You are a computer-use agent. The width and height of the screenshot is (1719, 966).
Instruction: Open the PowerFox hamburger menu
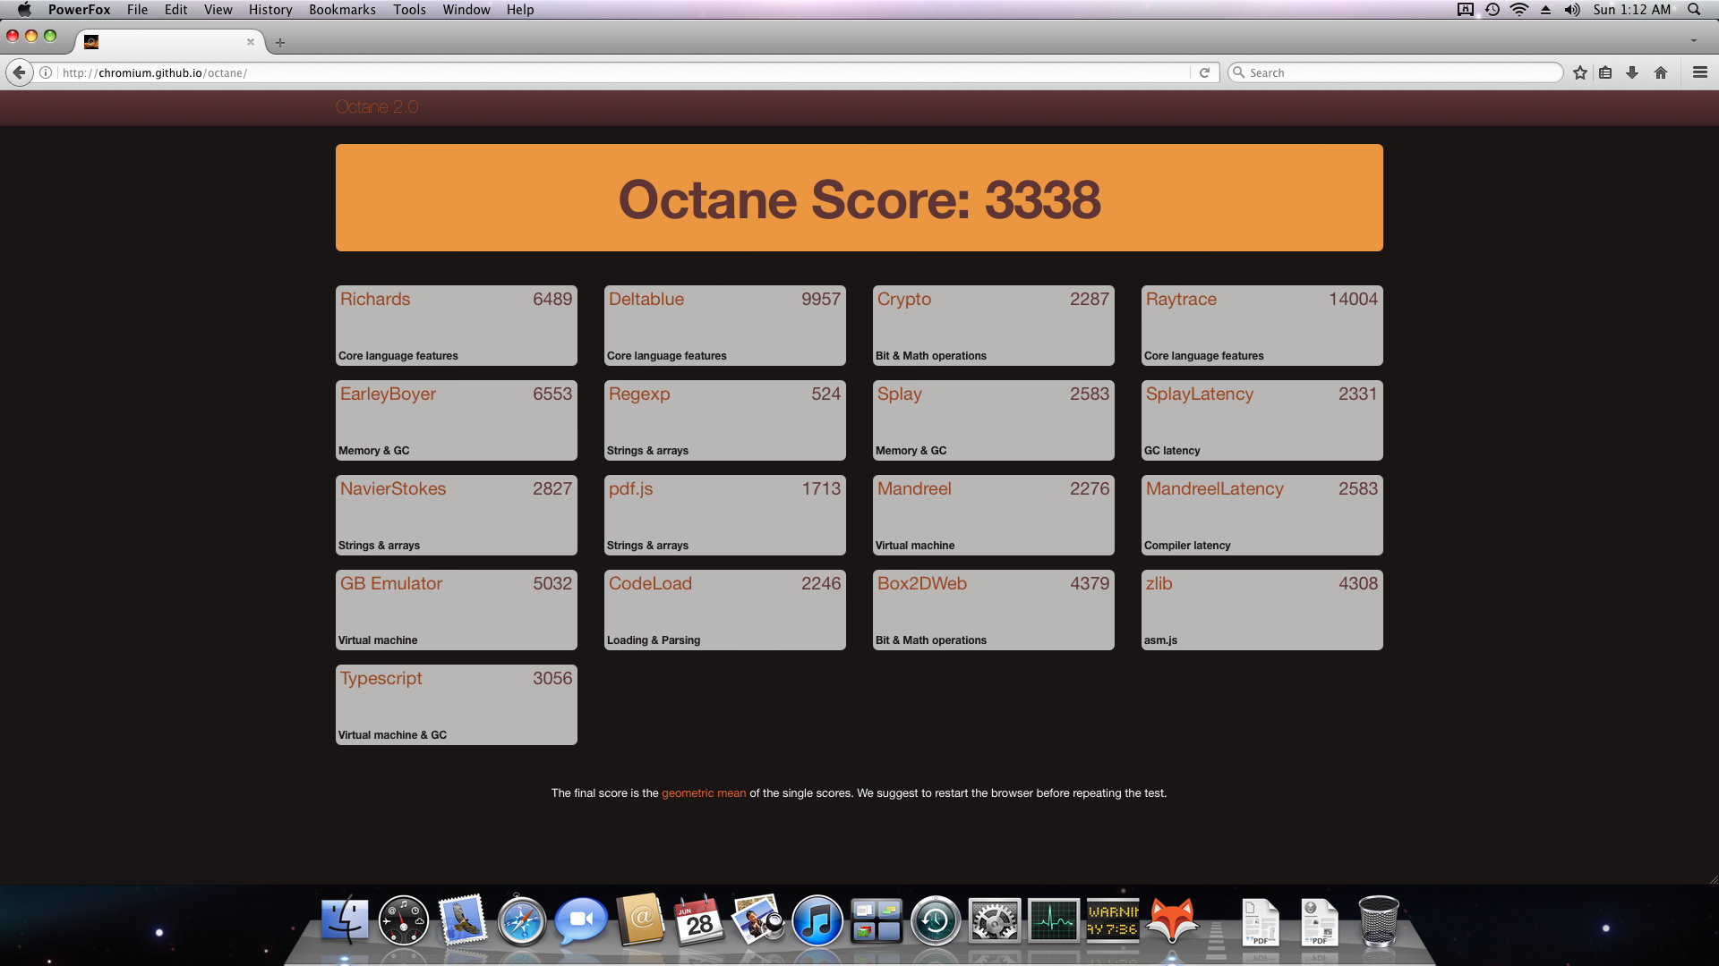coord(1700,72)
